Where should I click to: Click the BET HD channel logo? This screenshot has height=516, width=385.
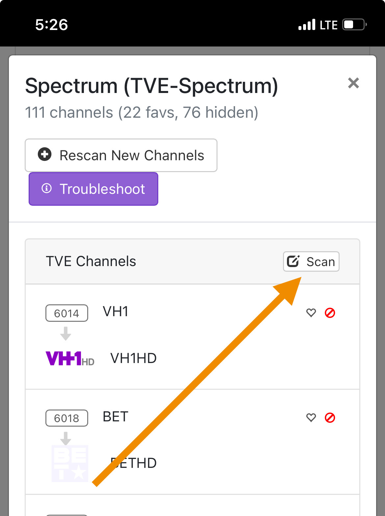(x=70, y=463)
